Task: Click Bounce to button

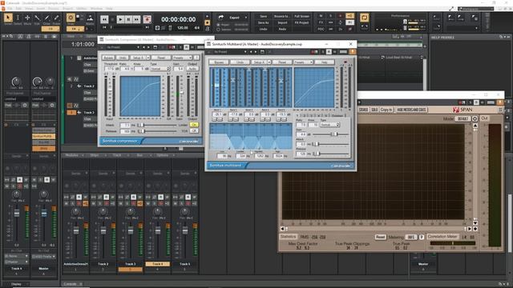Action: click(281, 16)
